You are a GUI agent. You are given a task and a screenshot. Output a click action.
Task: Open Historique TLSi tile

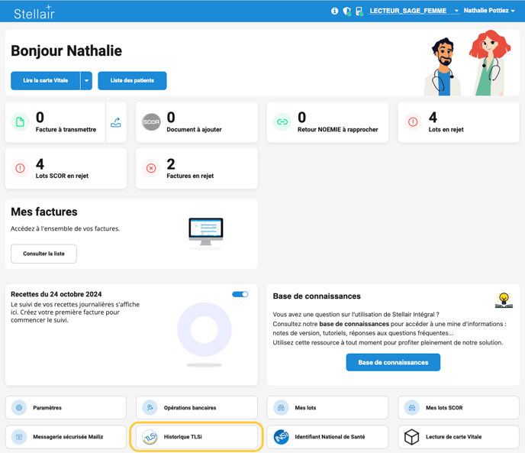coord(197,437)
